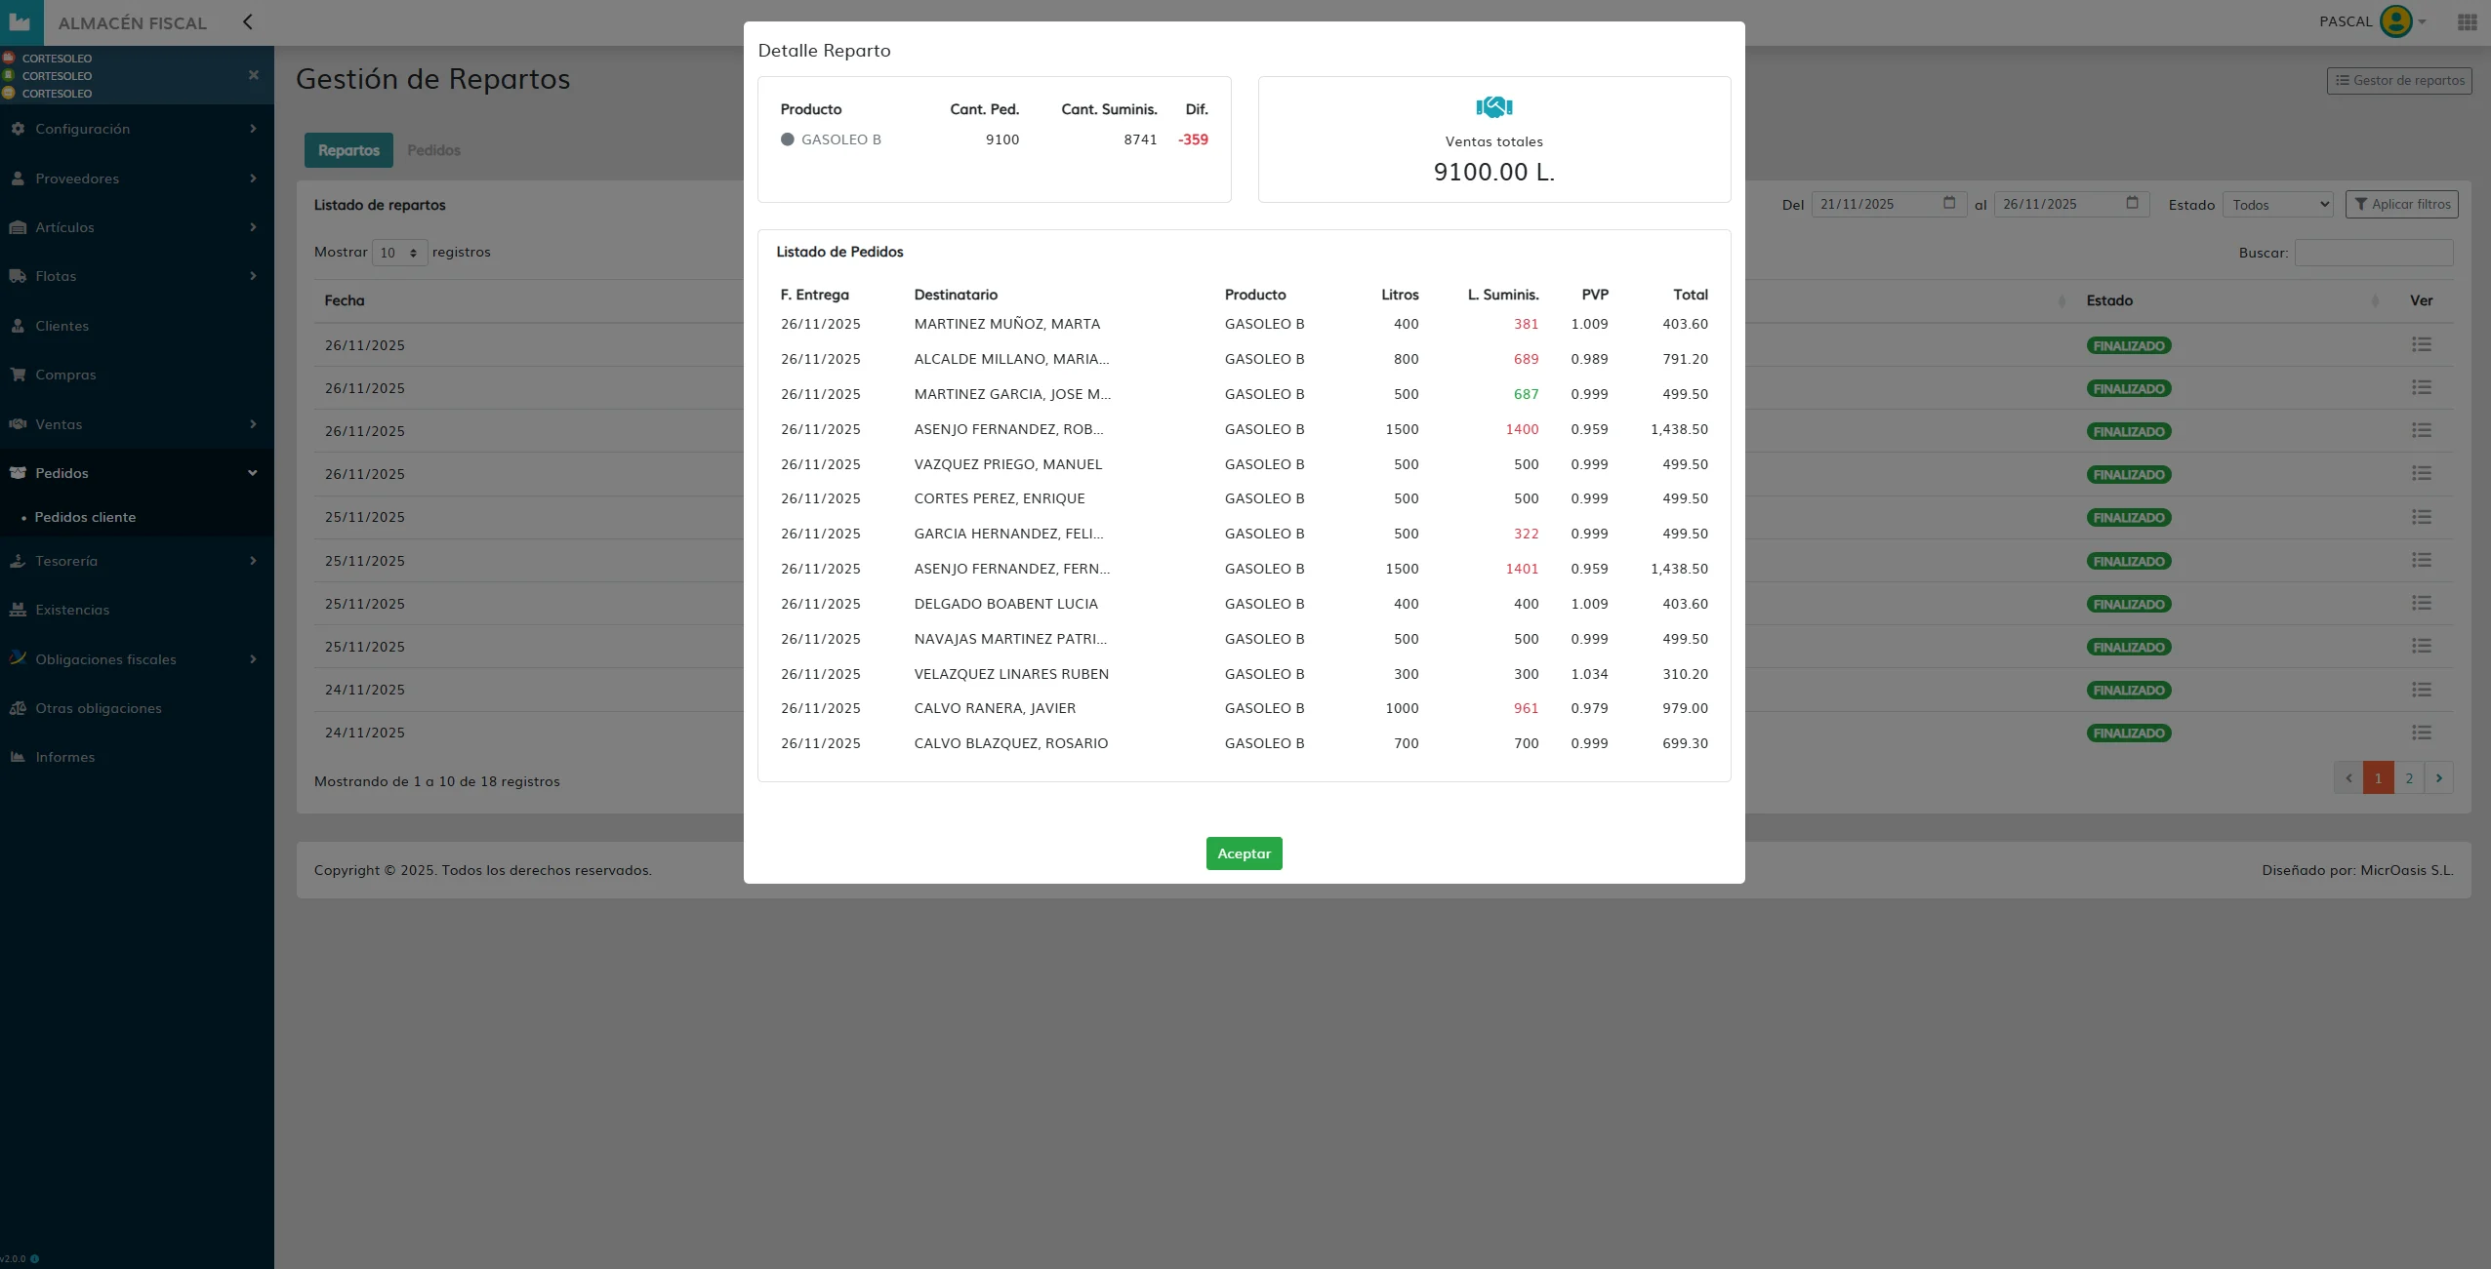The width and height of the screenshot is (2491, 1269).
Task: Open Informes in the sidebar
Action: pyautogui.click(x=137, y=757)
